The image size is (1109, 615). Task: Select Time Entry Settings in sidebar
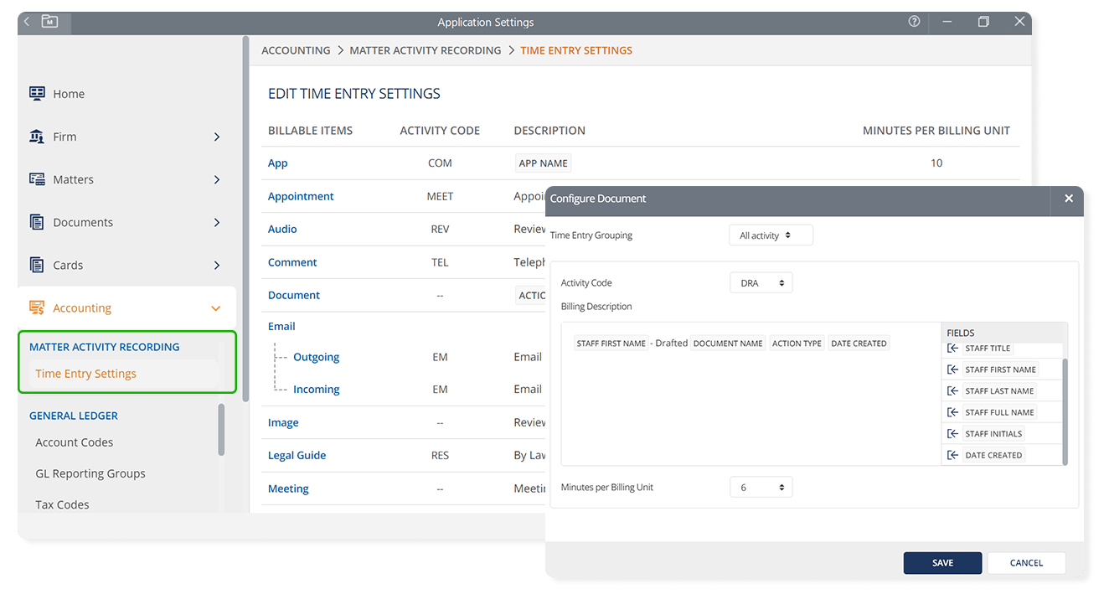pos(85,374)
